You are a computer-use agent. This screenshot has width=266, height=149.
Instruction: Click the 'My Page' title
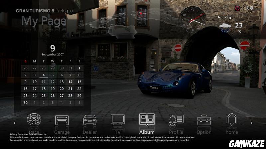click(x=44, y=21)
